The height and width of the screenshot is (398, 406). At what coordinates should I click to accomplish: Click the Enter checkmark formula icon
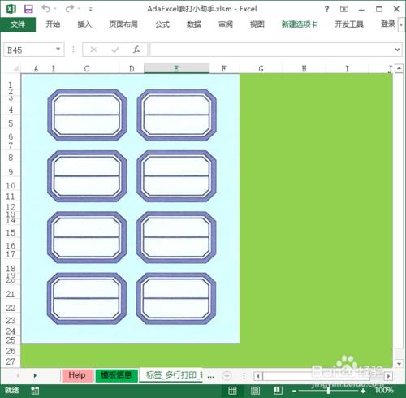point(115,50)
